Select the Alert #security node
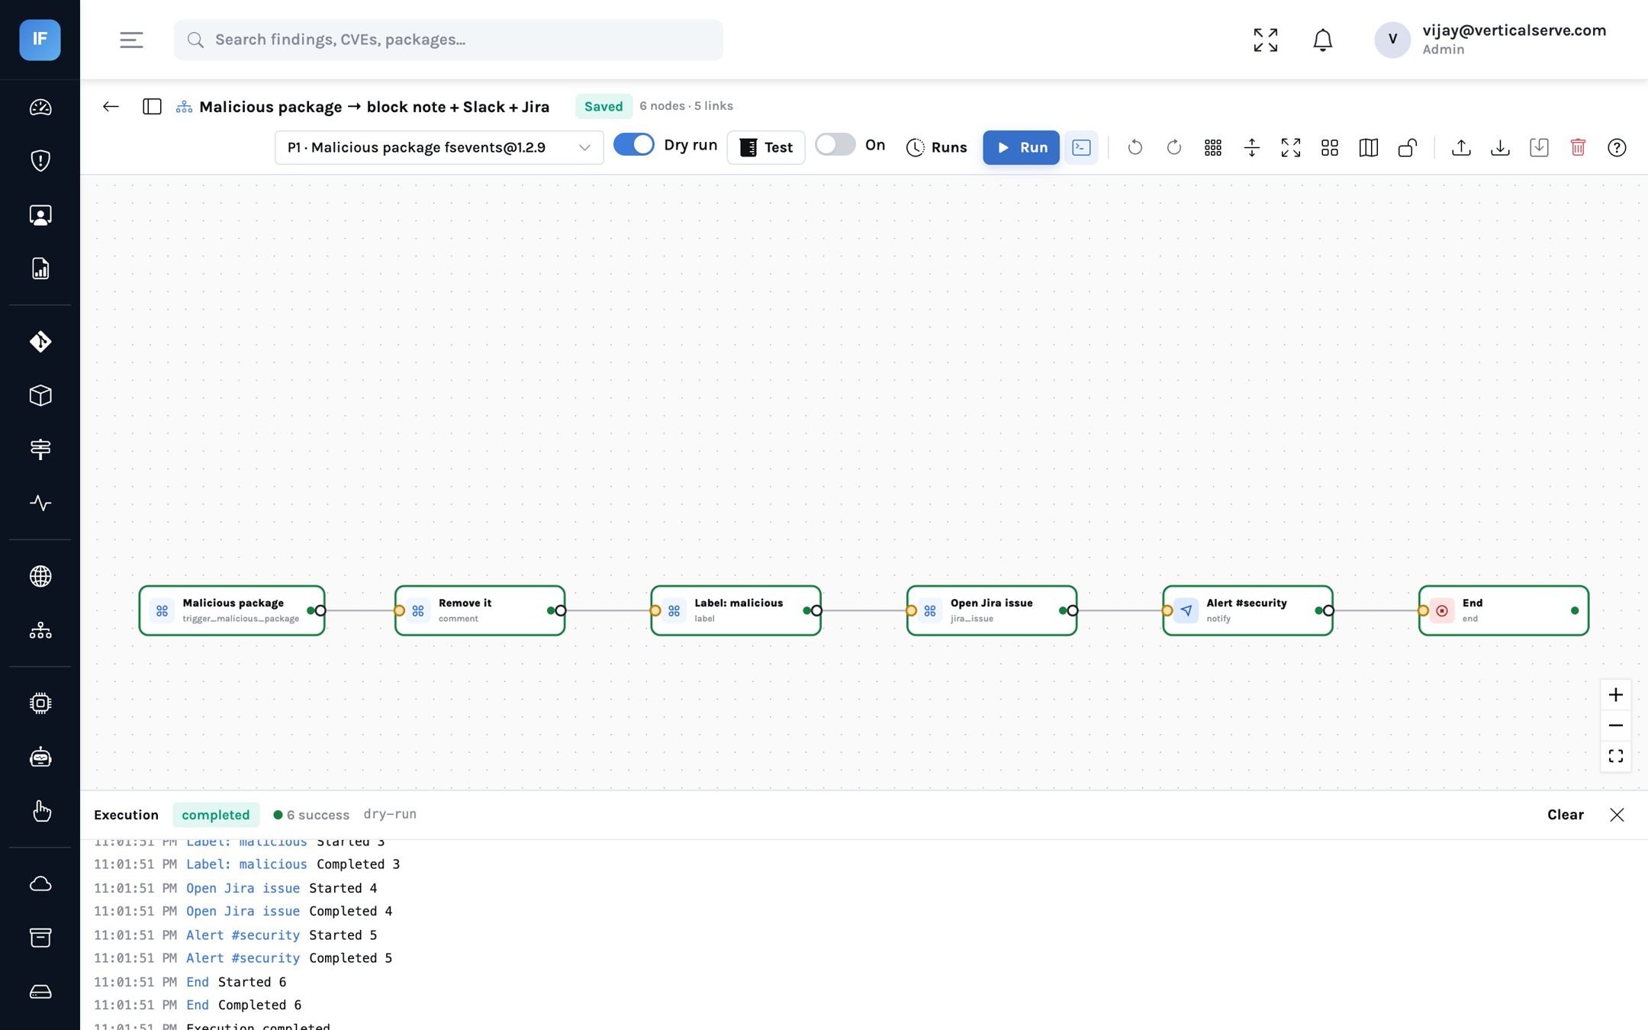 point(1247,610)
